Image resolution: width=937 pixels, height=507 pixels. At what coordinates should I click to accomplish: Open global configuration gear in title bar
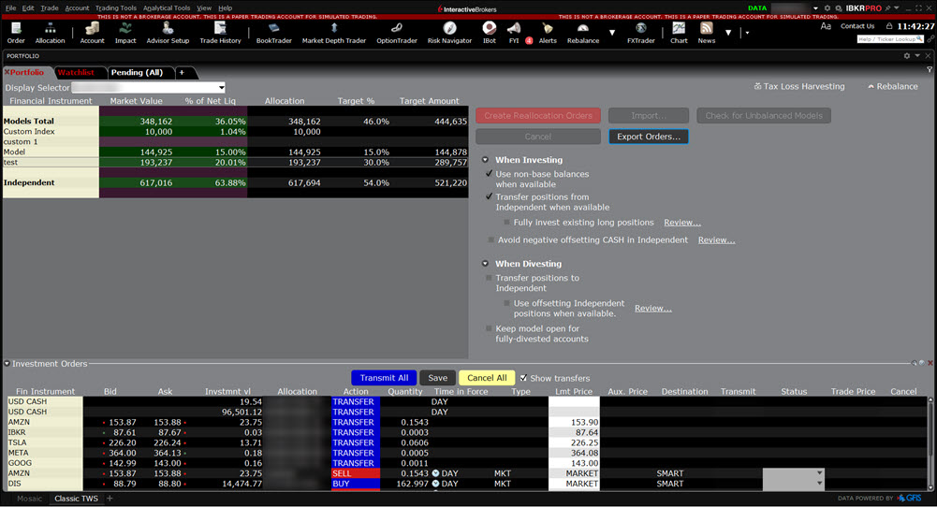coord(827,8)
